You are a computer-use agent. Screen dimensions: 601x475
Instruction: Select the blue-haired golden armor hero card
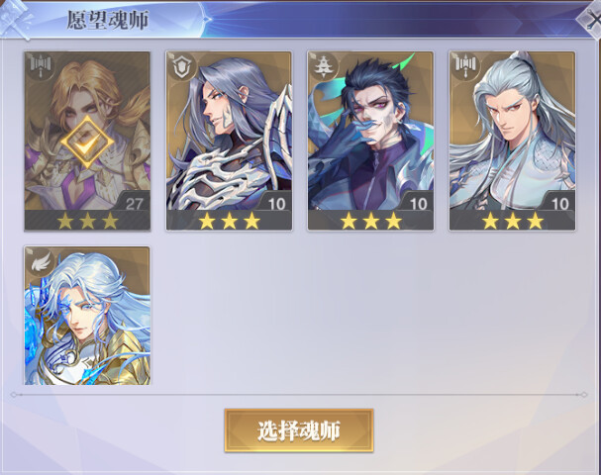point(87,316)
